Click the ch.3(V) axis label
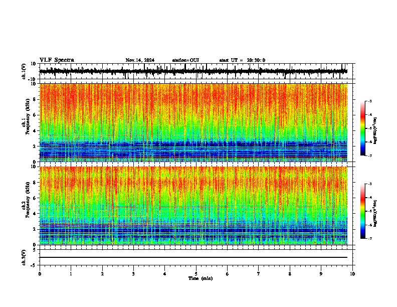 click(24, 257)
